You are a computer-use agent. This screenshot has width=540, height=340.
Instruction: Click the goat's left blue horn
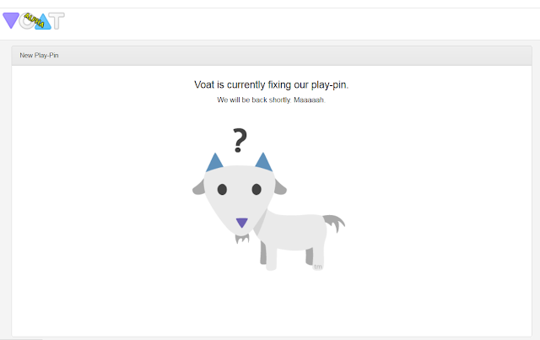click(214, 163)
